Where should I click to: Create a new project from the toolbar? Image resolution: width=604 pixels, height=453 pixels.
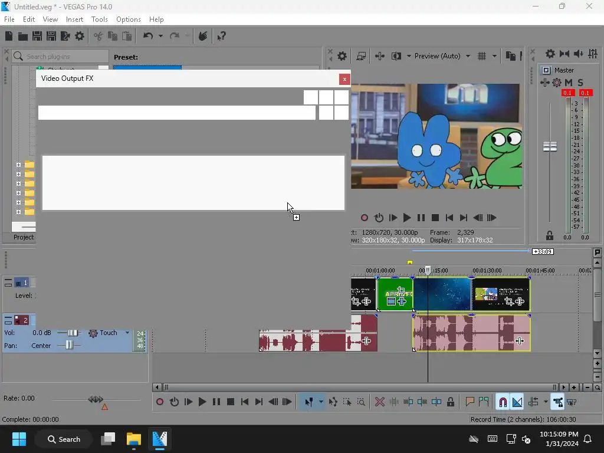click(x=9, y=36)
